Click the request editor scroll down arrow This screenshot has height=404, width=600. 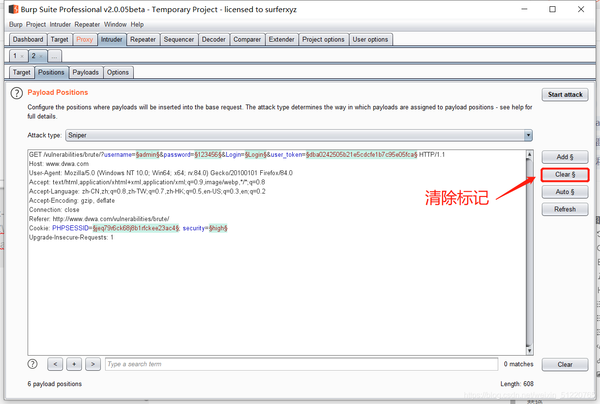529,351
